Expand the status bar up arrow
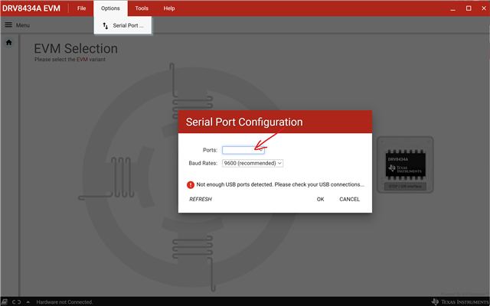The height and width of the screenshot is (306, 490). pyautogui.click(x=28, y=302)
